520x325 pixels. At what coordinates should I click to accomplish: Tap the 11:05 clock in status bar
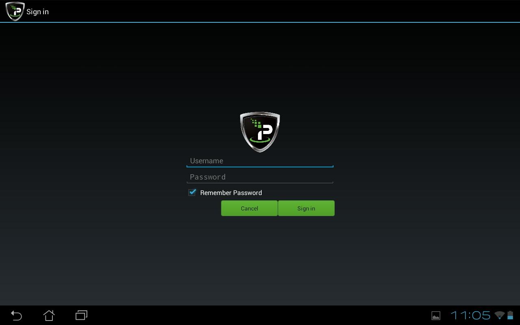pyautogui.click(x=470, y=315)
